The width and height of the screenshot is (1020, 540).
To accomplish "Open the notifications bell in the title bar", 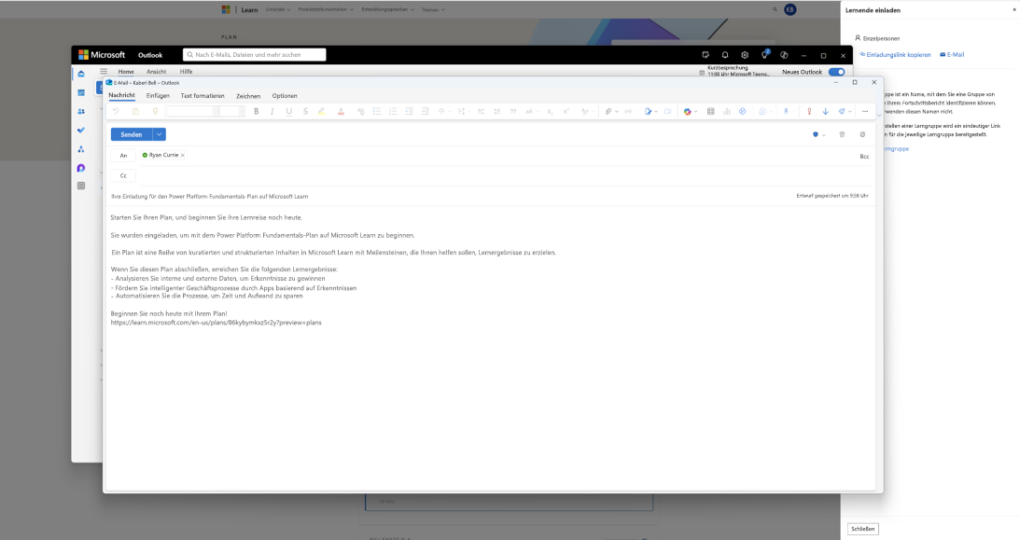I will pyautogui.click(x=724, y=54).
